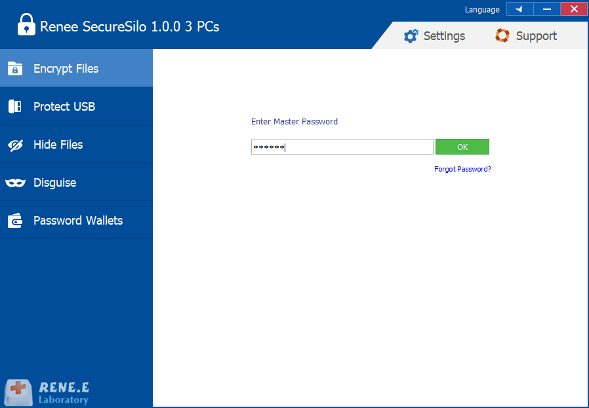Minimize the SecureSilo window
The height and width of the screenshot is (408, 589).
tap(546, 9)
